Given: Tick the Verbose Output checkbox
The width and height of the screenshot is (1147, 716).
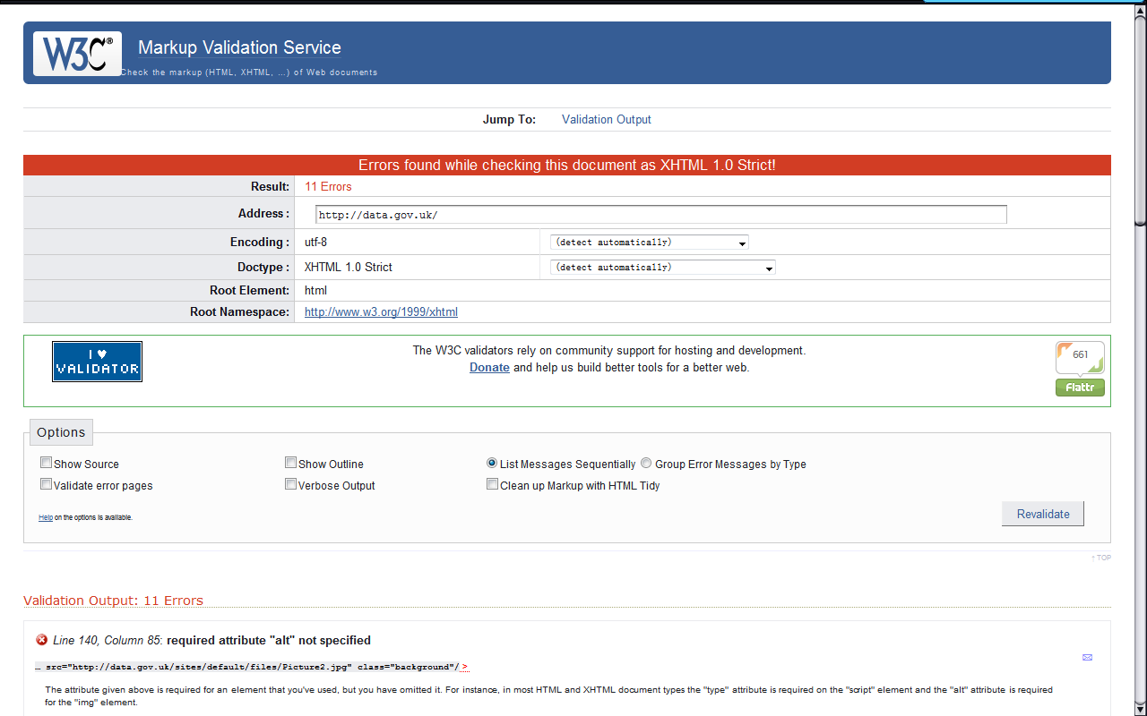Looking at the screenshot, I should (290, 484).
